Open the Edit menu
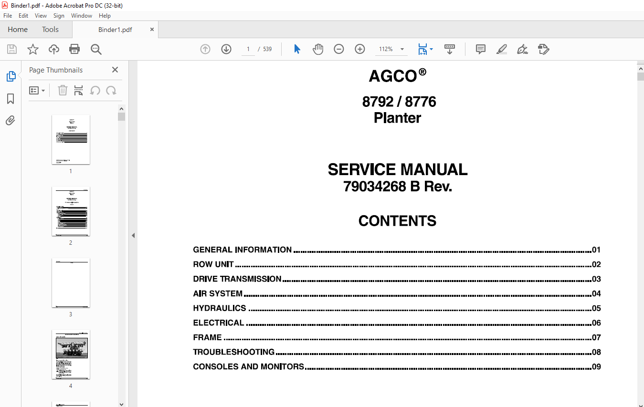Screen dimensions: 644x407 [23, 16]
